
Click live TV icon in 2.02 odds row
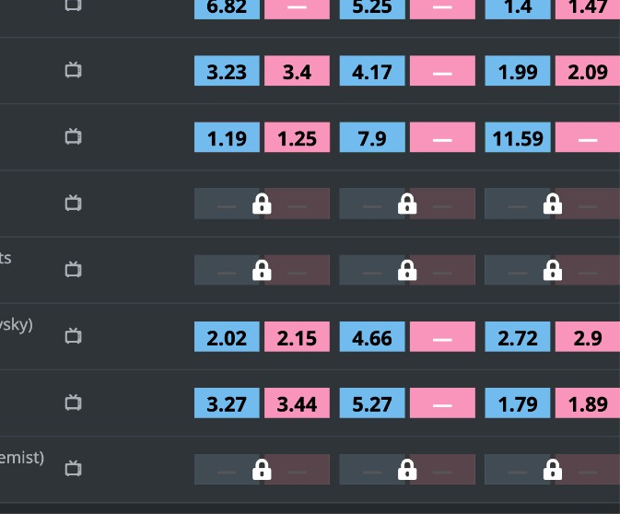[73, 336]
